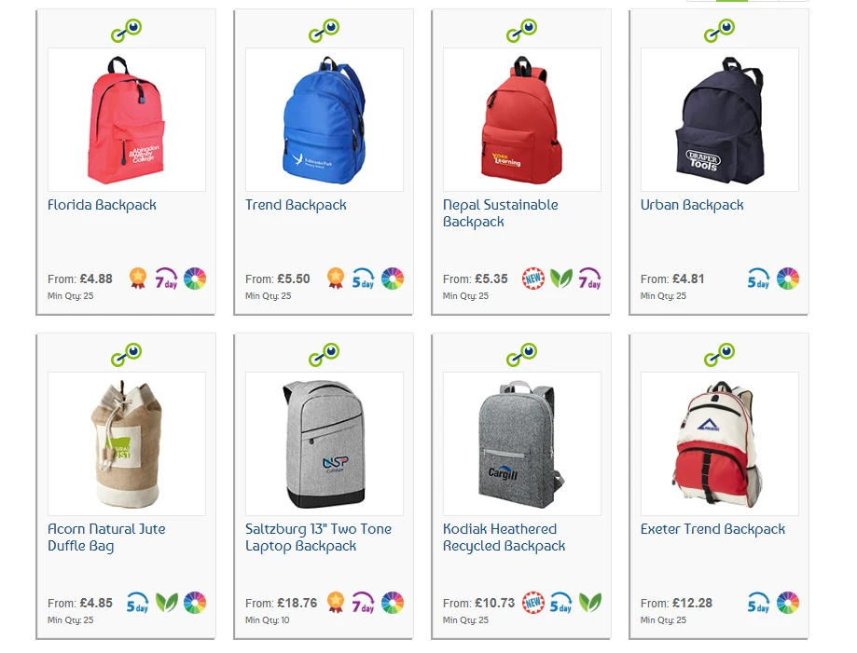
Task: Click 5 day delivery icon on Urban Backpack
Action: [x=759, y=279]
